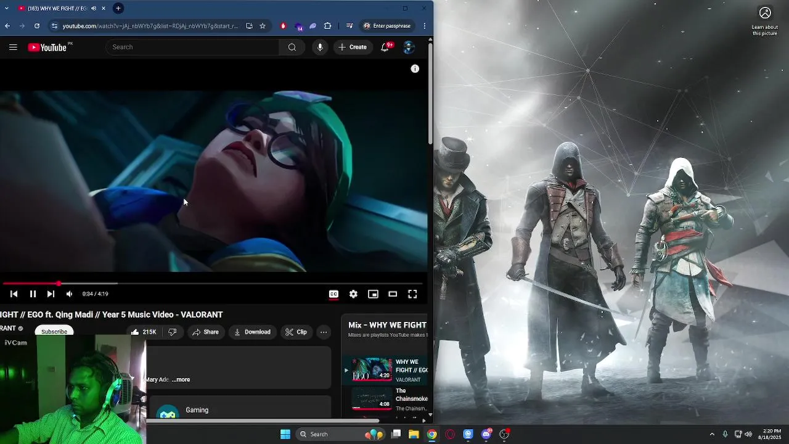The height and width of the screenshot is (444, 789).
Task: Like the video with 215K likes
Action: [x=143, y=332]
